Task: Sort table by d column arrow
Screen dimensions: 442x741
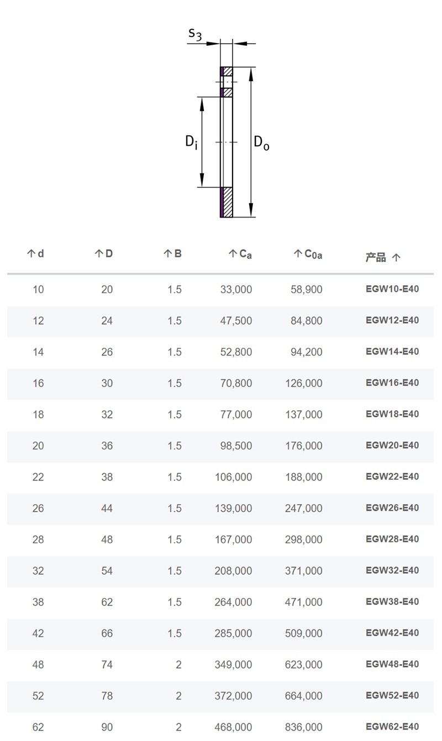Action: (x=31, y=253)
